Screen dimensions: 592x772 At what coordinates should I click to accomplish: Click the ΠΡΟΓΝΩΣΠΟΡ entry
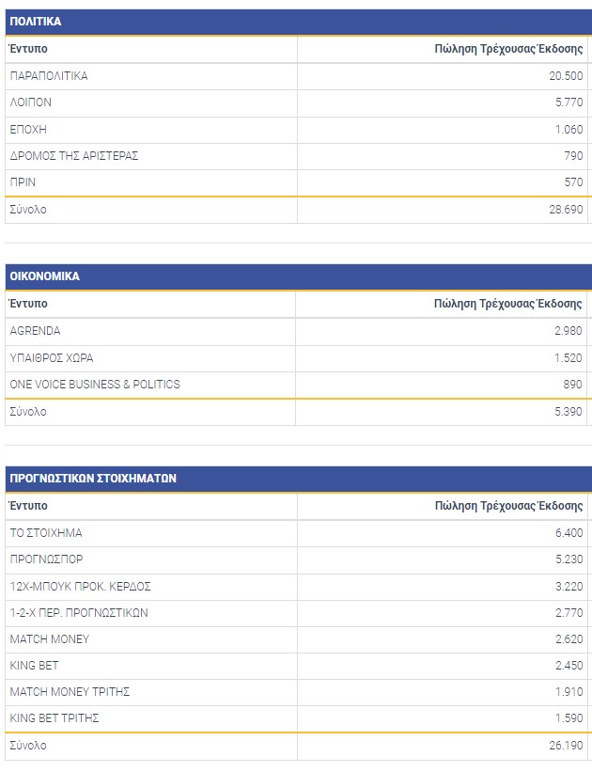[x=46, y=559]
